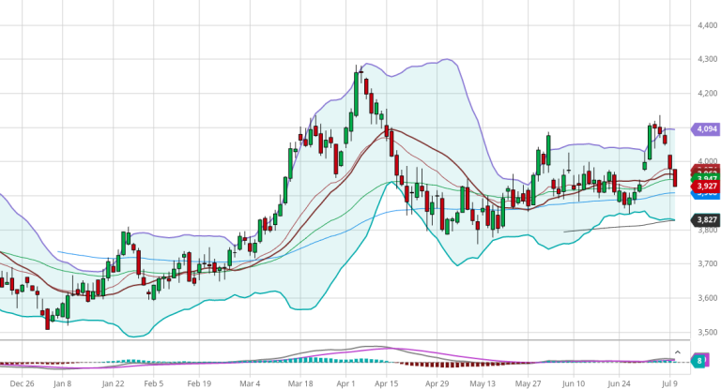Click the purple 4,094 upper band label
Viewport: 721px width, 389px height.
[x=705, y=129]
